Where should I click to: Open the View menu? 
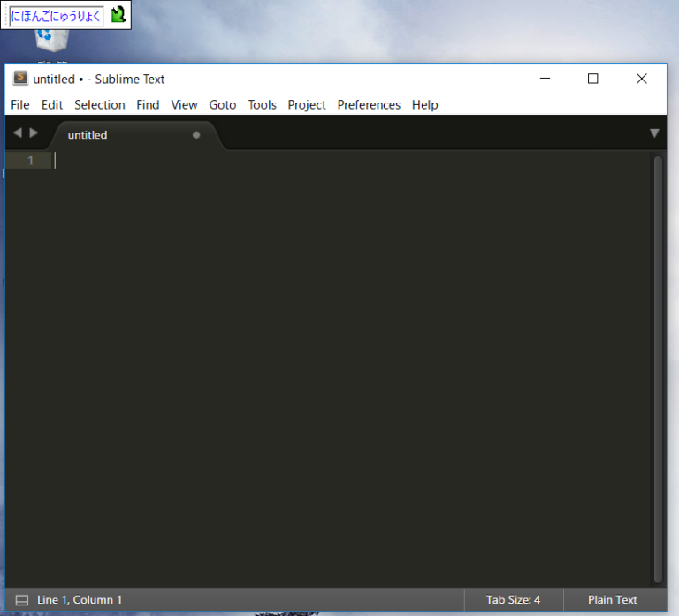184,105
